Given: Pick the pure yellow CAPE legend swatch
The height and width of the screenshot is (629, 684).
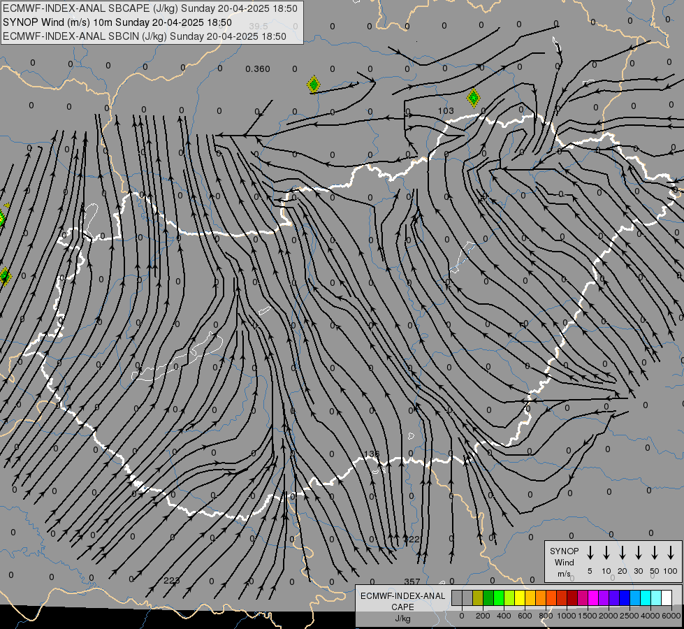Looking at the screenshot, I should (x=520, y=598).
